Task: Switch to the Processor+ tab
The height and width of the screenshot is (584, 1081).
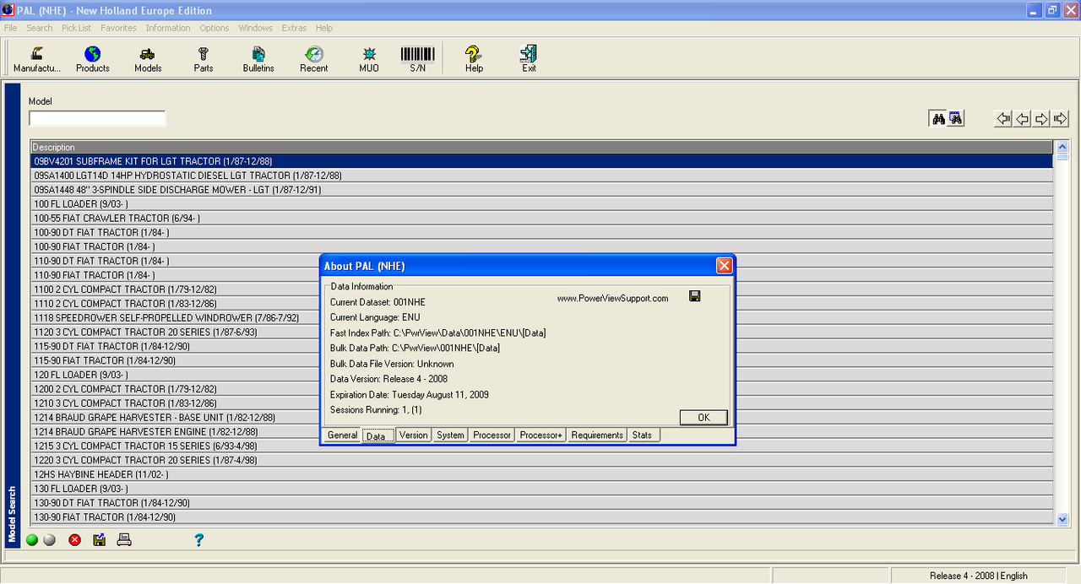Action: tap(541, 435)
